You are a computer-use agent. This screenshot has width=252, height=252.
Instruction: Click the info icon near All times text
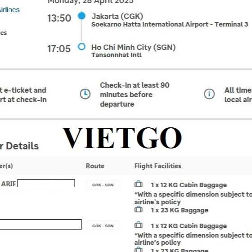pos(209,94)
